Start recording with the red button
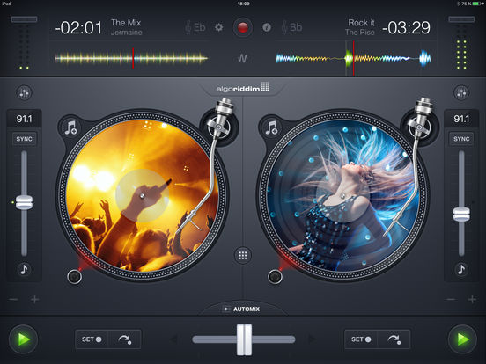The width and height of the screenshot is (486, 364). pos(243,27)
